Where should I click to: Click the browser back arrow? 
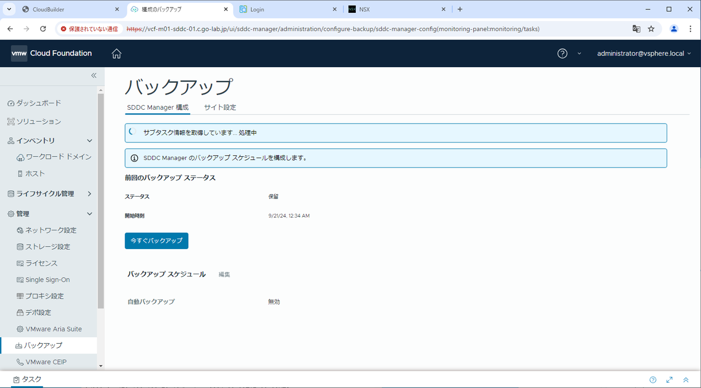10,29
